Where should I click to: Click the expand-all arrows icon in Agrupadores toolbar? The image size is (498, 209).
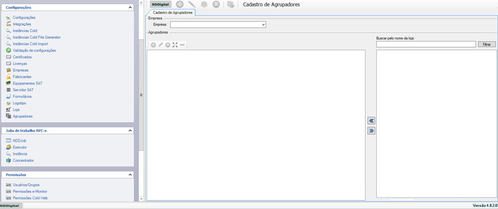pyautogui.click(x=175, y=45)
